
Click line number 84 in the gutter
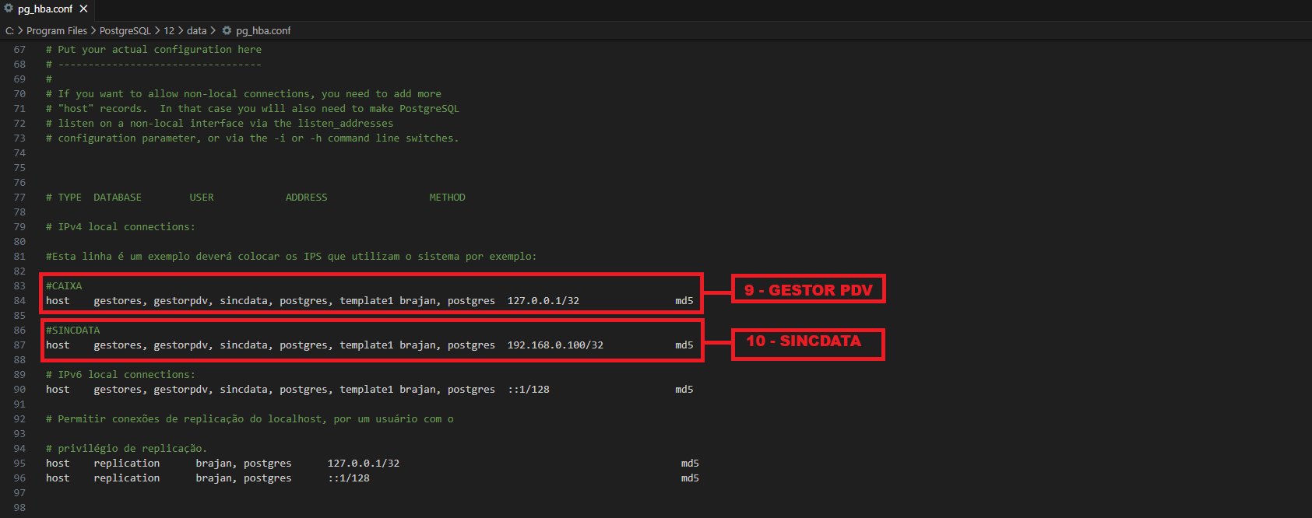[x=19, y=301]
